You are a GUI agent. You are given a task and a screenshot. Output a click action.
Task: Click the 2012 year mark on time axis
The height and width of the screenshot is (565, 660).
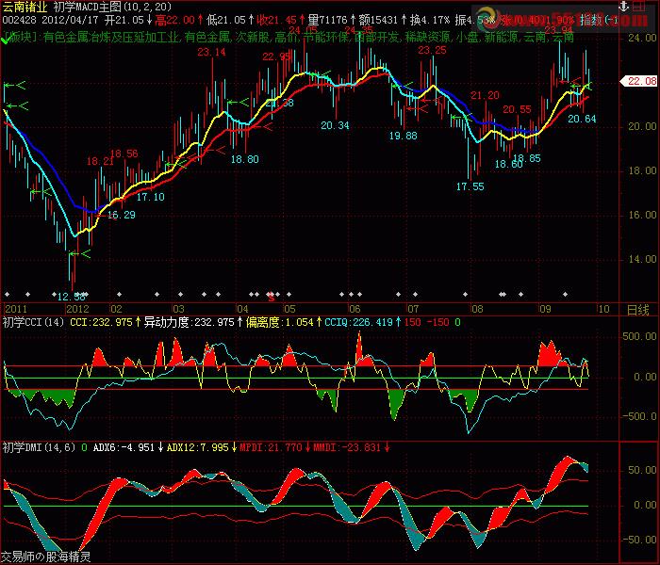click(x=77, y=309)
